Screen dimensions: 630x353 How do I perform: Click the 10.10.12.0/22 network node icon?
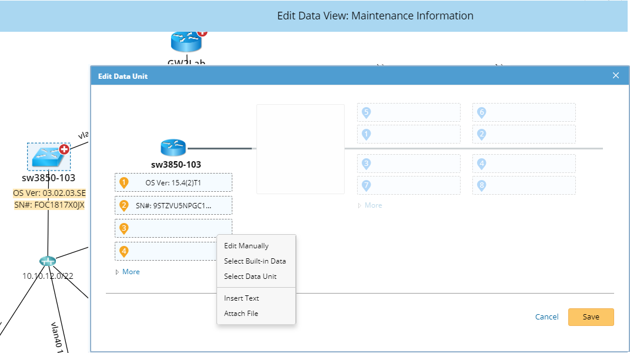point(48,261)
